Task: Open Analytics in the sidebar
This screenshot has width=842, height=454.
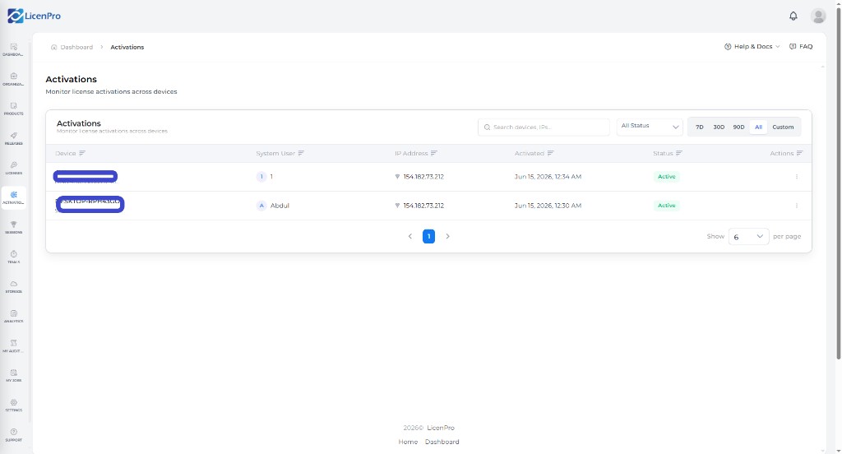Action: coord(13,316)
